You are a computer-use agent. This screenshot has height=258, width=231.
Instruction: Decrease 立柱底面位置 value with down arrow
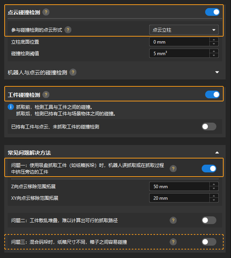[x=214, y=44]
